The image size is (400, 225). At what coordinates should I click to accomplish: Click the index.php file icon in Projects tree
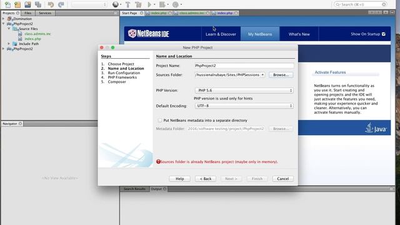[20, 39]
